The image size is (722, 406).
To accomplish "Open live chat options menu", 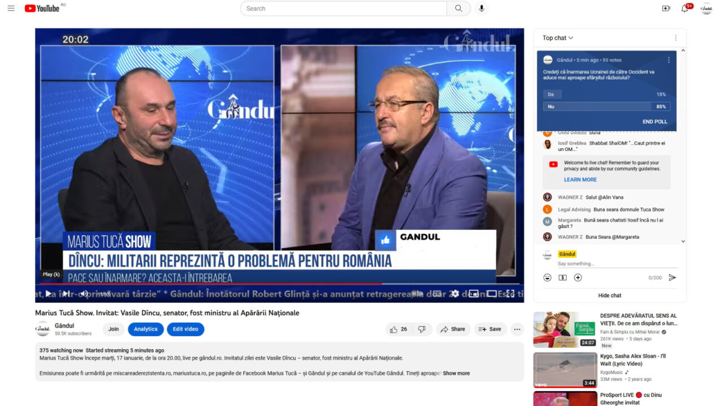I will coord(675,38).
